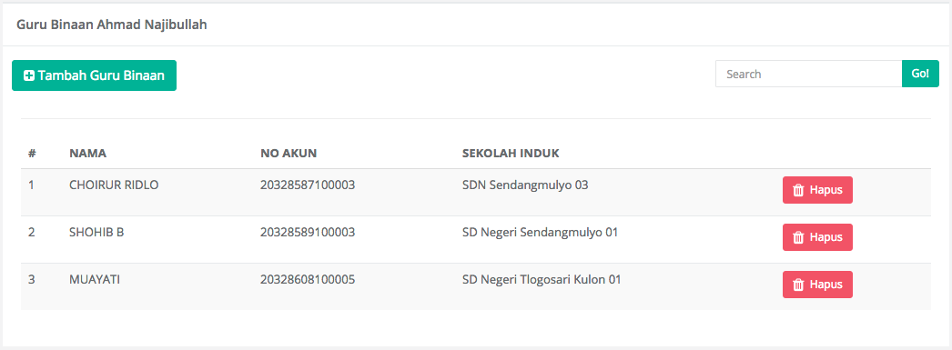952x350 pixels.
Task: Add a new Guru Binaan
Action: 94,75
